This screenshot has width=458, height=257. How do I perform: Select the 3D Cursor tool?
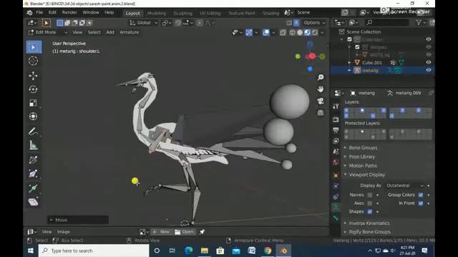pos(34,61)
